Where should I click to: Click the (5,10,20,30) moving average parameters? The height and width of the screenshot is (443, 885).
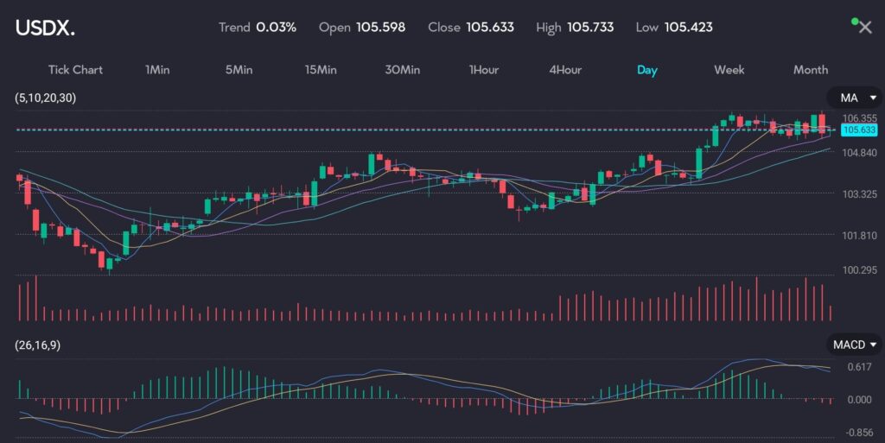45,98
